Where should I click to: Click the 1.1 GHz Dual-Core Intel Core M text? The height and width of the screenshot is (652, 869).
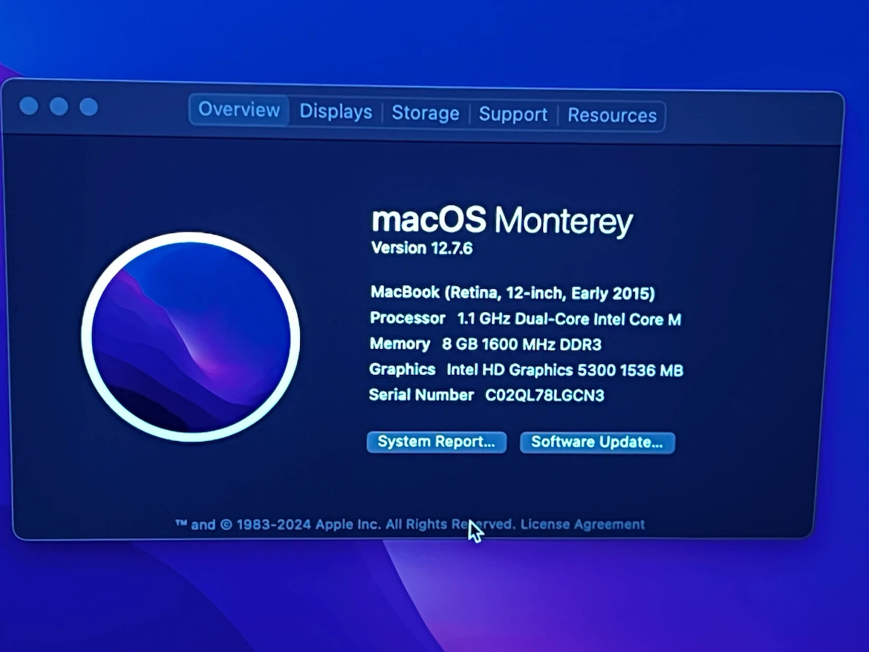point(569,319)
